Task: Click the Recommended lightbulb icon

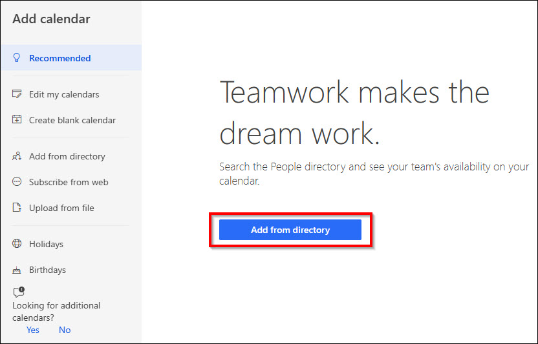Action: click(16, 57)
